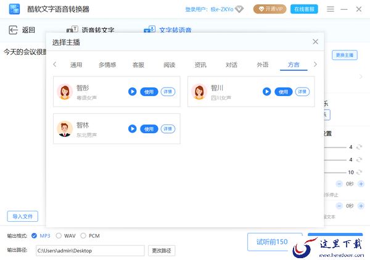Reset the first slider showing value 4
Viewport: 370px width, 260px height.
pyautogui.click(x=359, y=147)
